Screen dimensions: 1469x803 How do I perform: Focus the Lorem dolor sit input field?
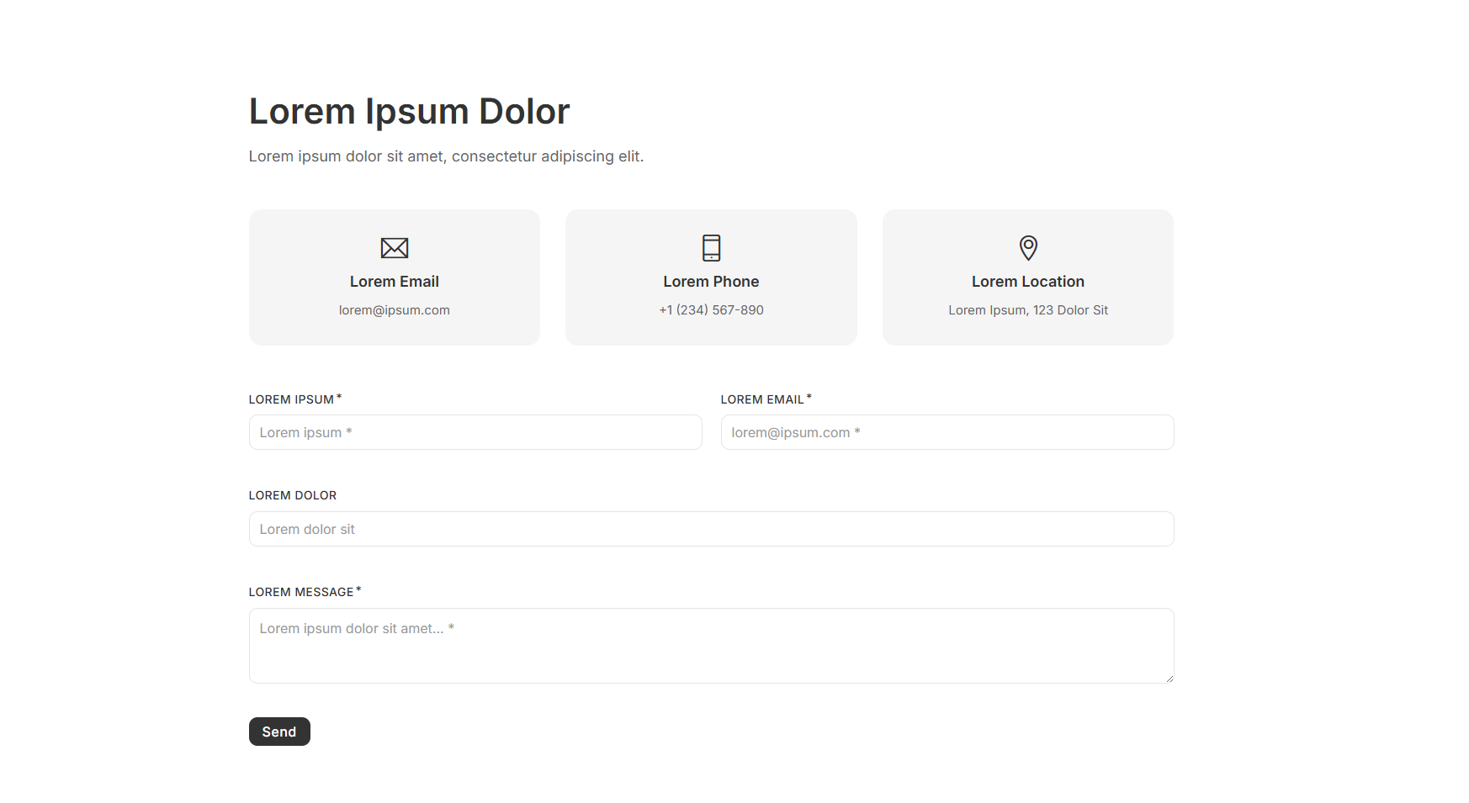pyautogui.click(x=711, y=529)
